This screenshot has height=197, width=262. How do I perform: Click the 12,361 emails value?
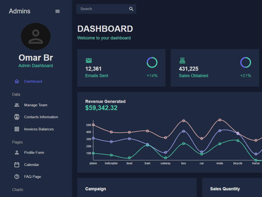tap(94, 69)
